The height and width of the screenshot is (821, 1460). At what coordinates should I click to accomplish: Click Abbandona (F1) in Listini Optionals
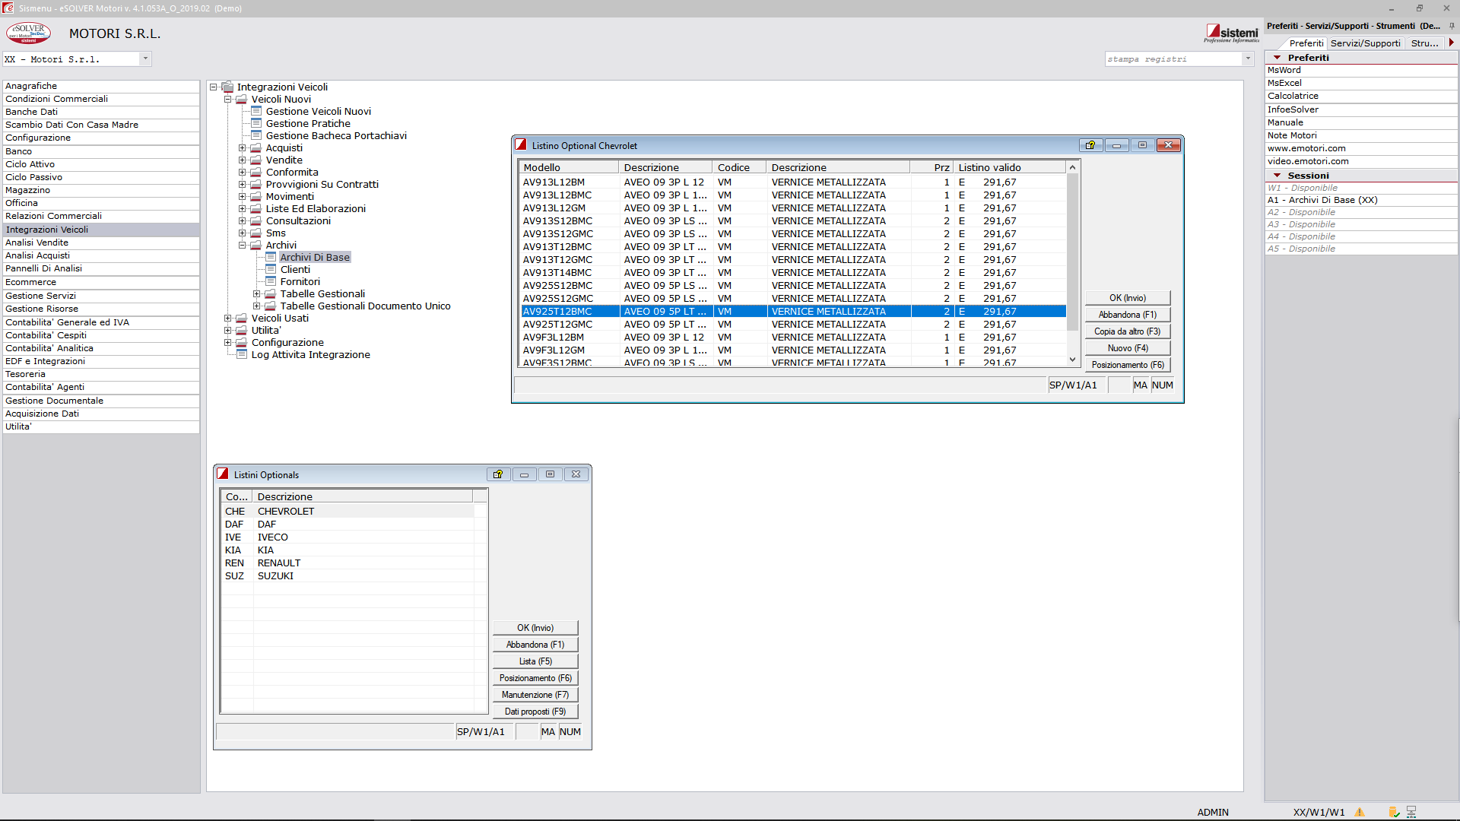tap(535, 645)
